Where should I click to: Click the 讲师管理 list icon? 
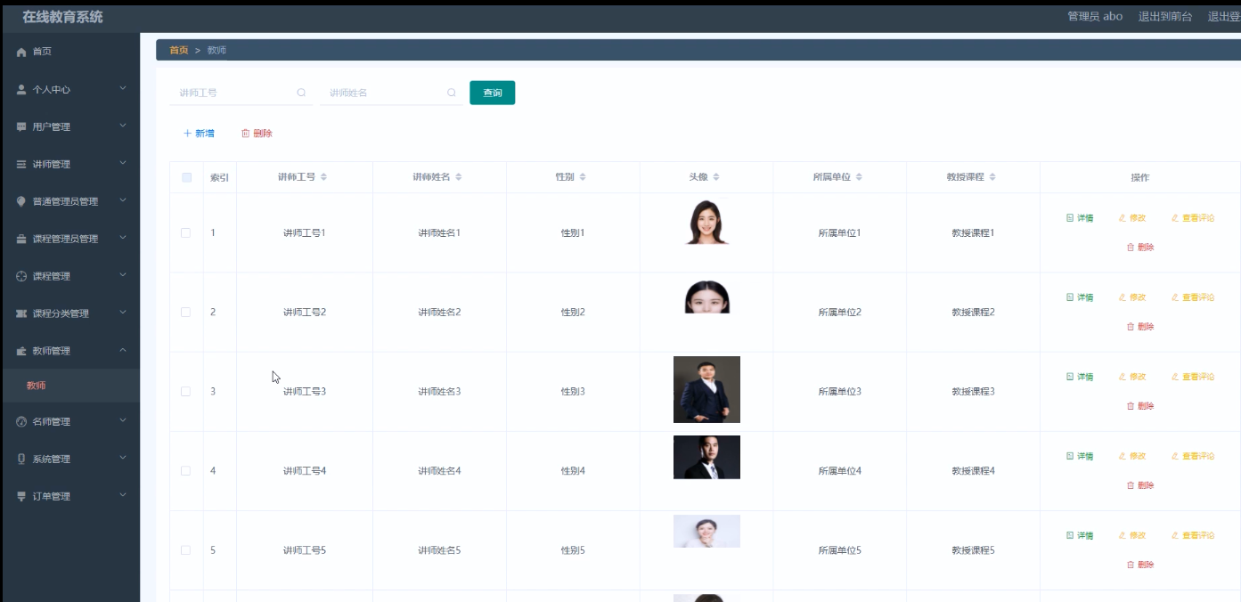click(21, 165)
